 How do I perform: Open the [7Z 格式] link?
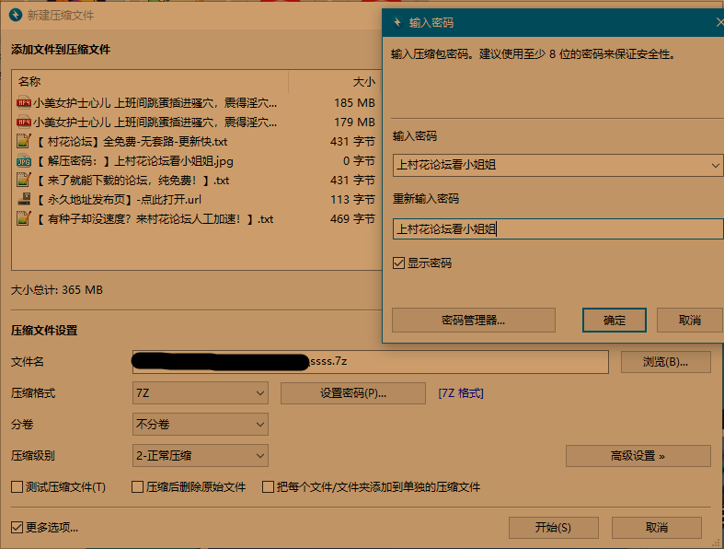pos(461,393)
